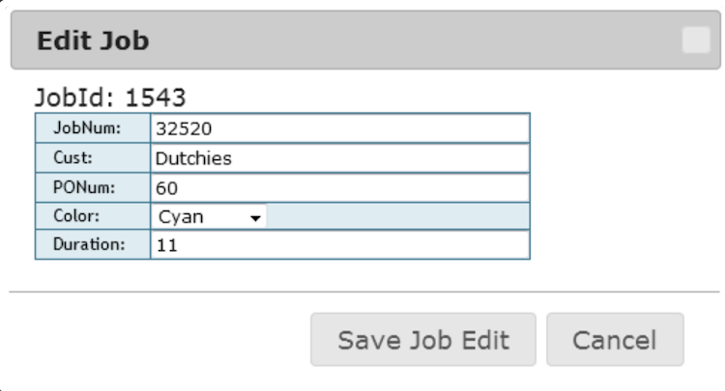Click the blank area left of Save Job Edit
Image resolution: width=725 pixels, height=391 pixels.
coord(155,340)
